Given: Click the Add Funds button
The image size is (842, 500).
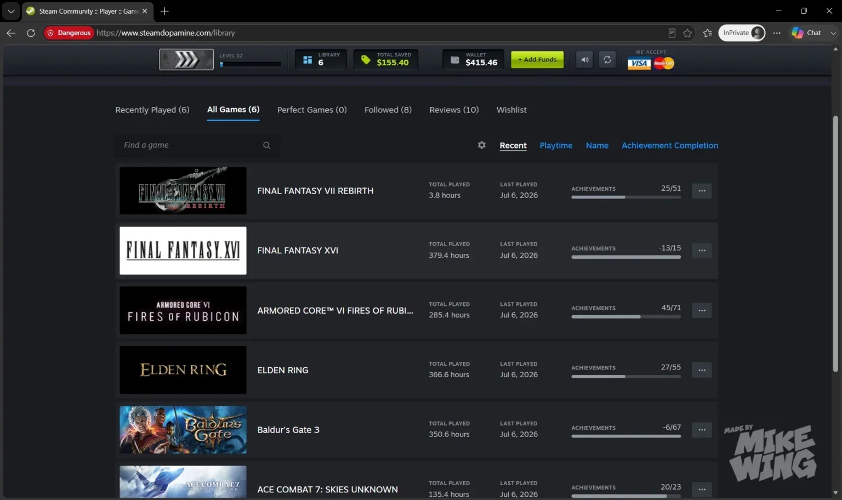Looking at the screenshot, I should point(537,59).
